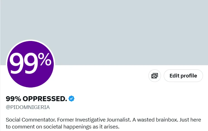Screen dimensions: 208x131
Task: Click the blue verified checkmark badge
Action: pos(72,98)
